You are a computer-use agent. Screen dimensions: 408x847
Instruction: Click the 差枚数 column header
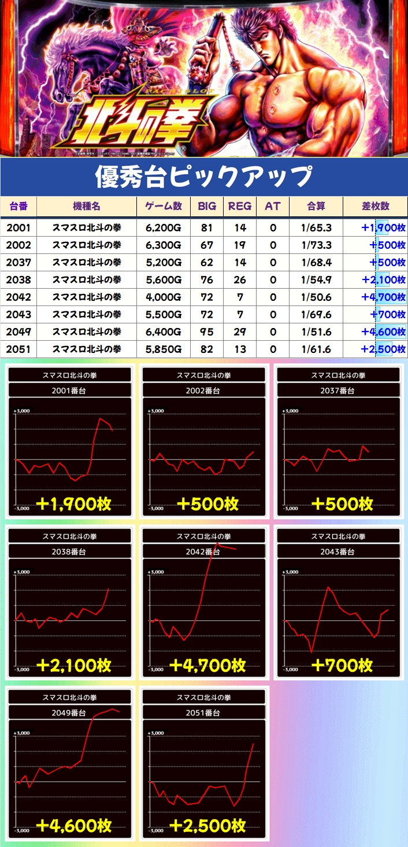pos(375,207)
